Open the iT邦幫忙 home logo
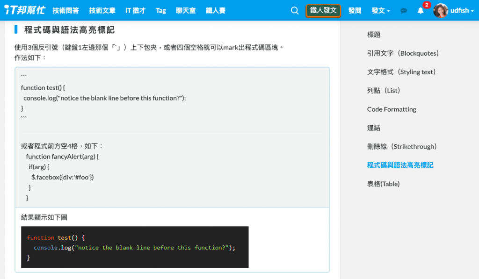The image size is (479, 279). point(25,10)
